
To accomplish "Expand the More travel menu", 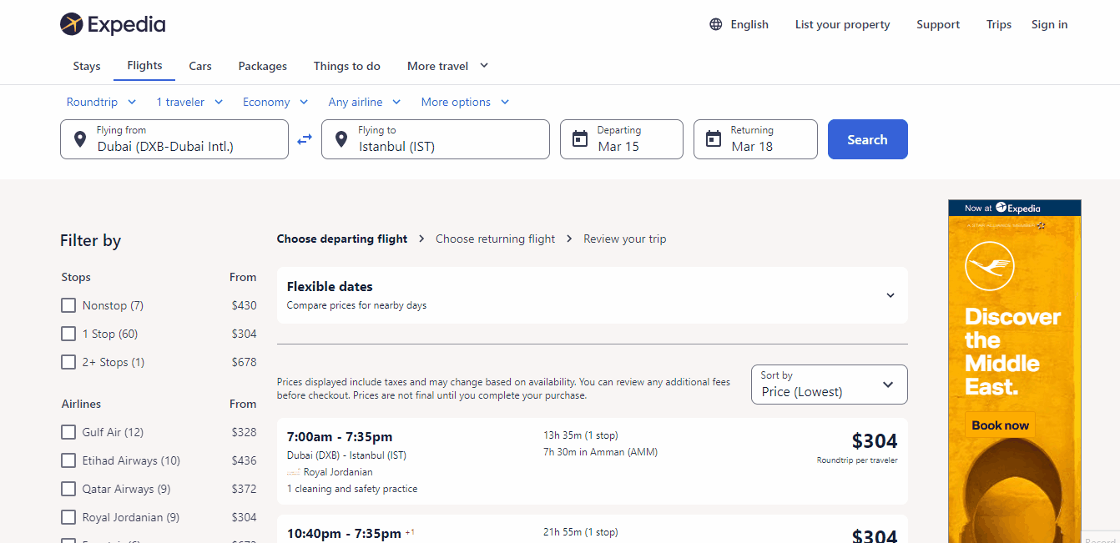I will [448, 66].
